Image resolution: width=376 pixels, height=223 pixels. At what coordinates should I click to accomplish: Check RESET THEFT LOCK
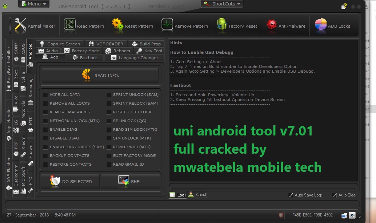[109, 112]
